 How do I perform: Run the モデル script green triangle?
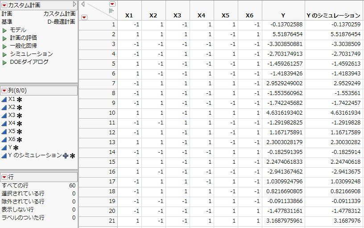4,30
